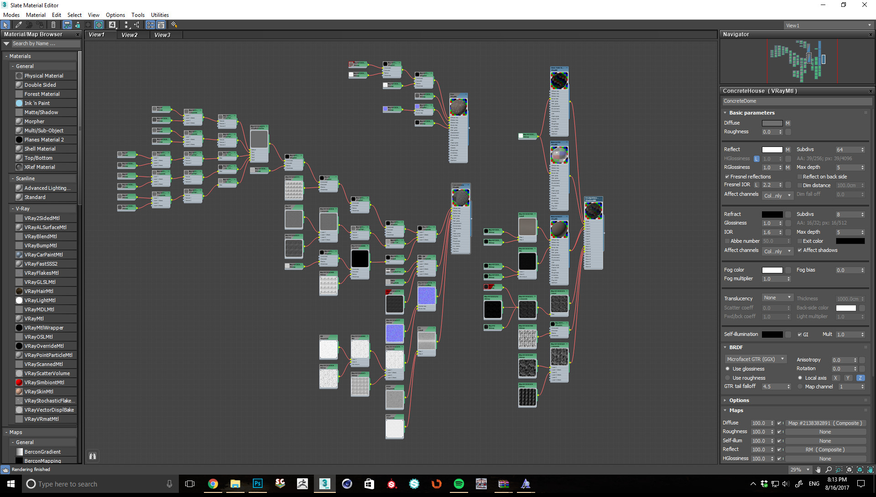The height and width of the screenshot is (497, 876).
Task: Open the Microfacet GTR (GGX) dropdown
Action: coord(755,359)
